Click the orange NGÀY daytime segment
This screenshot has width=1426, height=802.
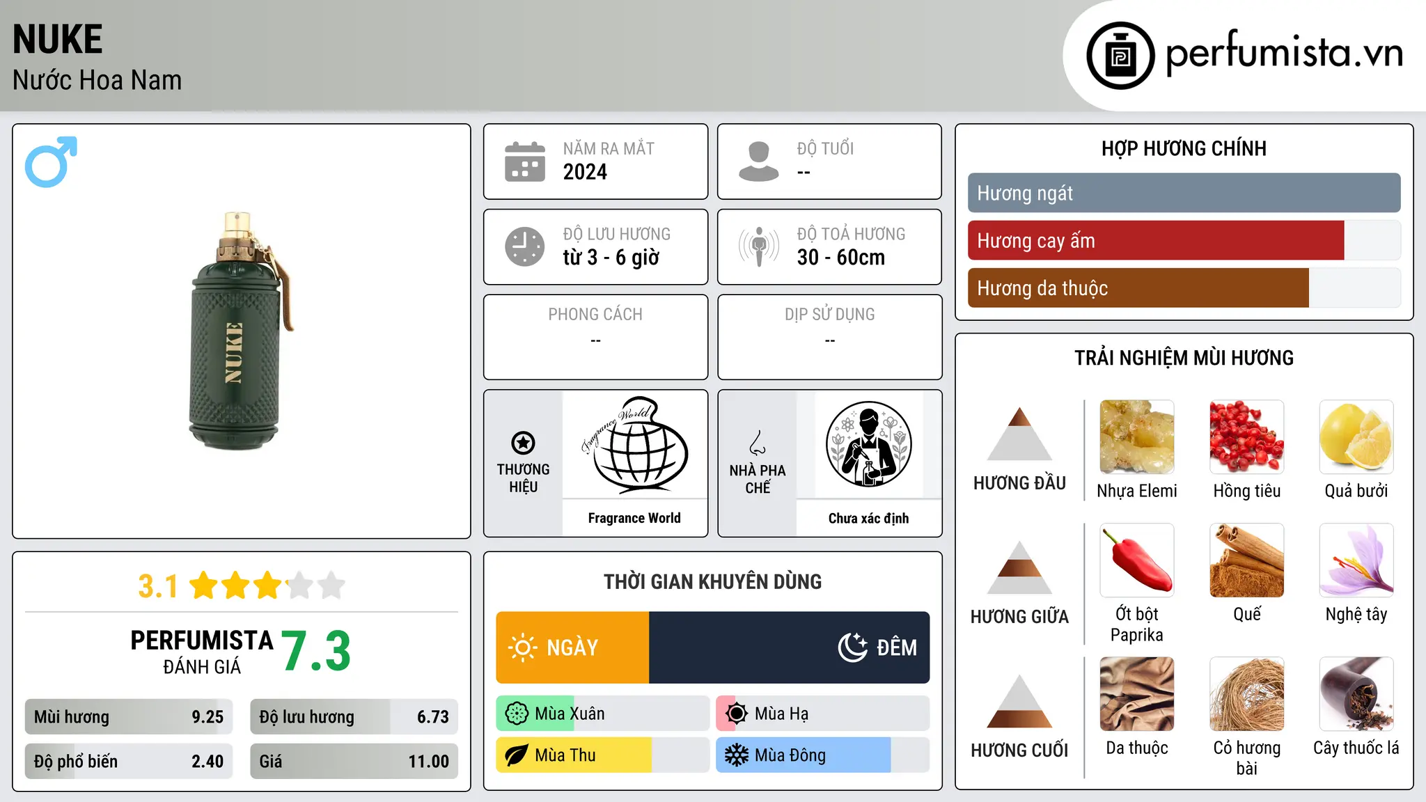click(x=572, y=647)
